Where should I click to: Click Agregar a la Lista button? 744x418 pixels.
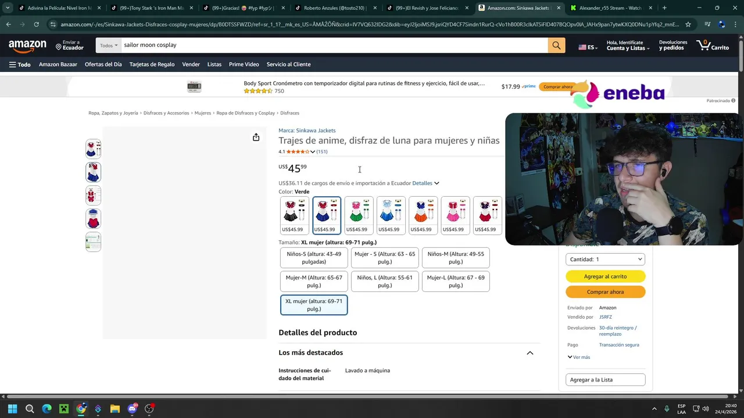click(x=605, y=380)
